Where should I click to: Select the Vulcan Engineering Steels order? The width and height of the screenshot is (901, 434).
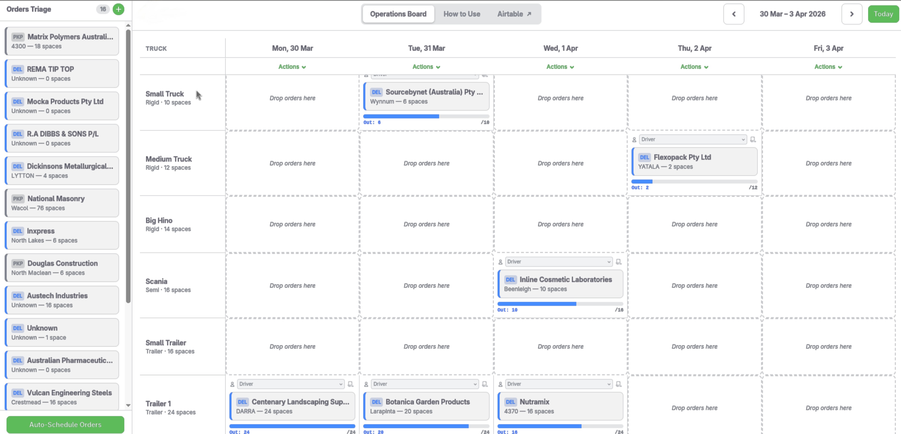tap(62, 397)
